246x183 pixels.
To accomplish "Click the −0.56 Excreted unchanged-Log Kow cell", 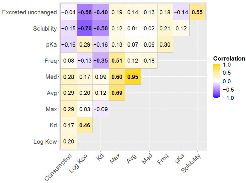I will click(x=85, y=12).
